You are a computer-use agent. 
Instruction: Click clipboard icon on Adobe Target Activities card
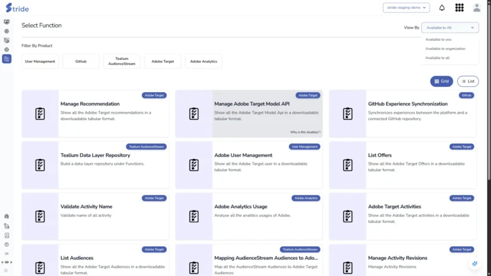click(348, 216)
